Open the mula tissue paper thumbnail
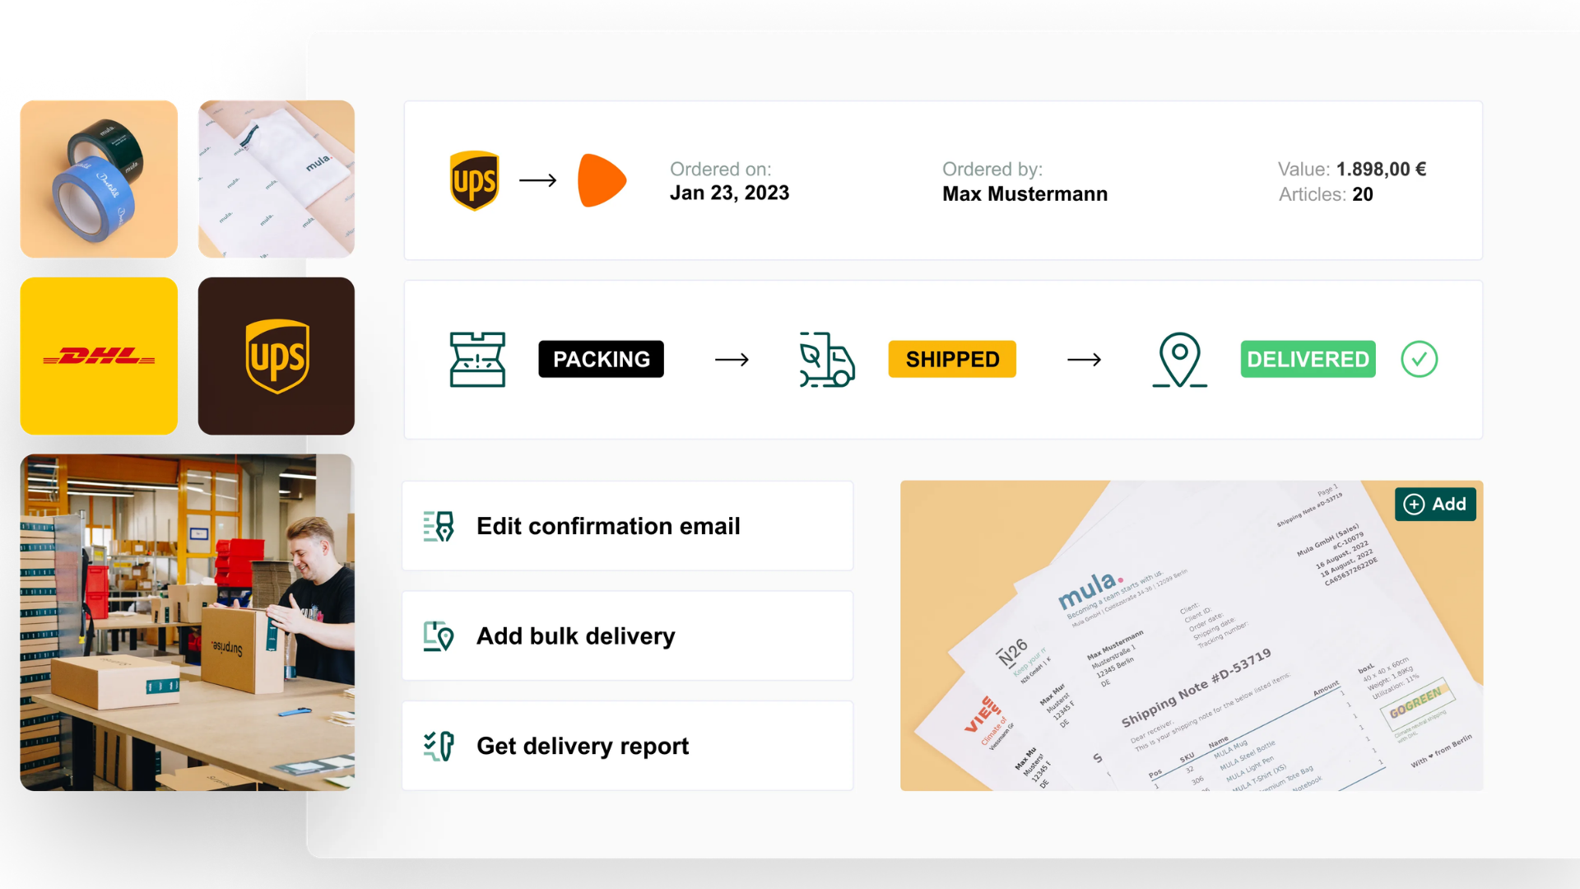This screenshot has height=889, width=1580. 276,179
